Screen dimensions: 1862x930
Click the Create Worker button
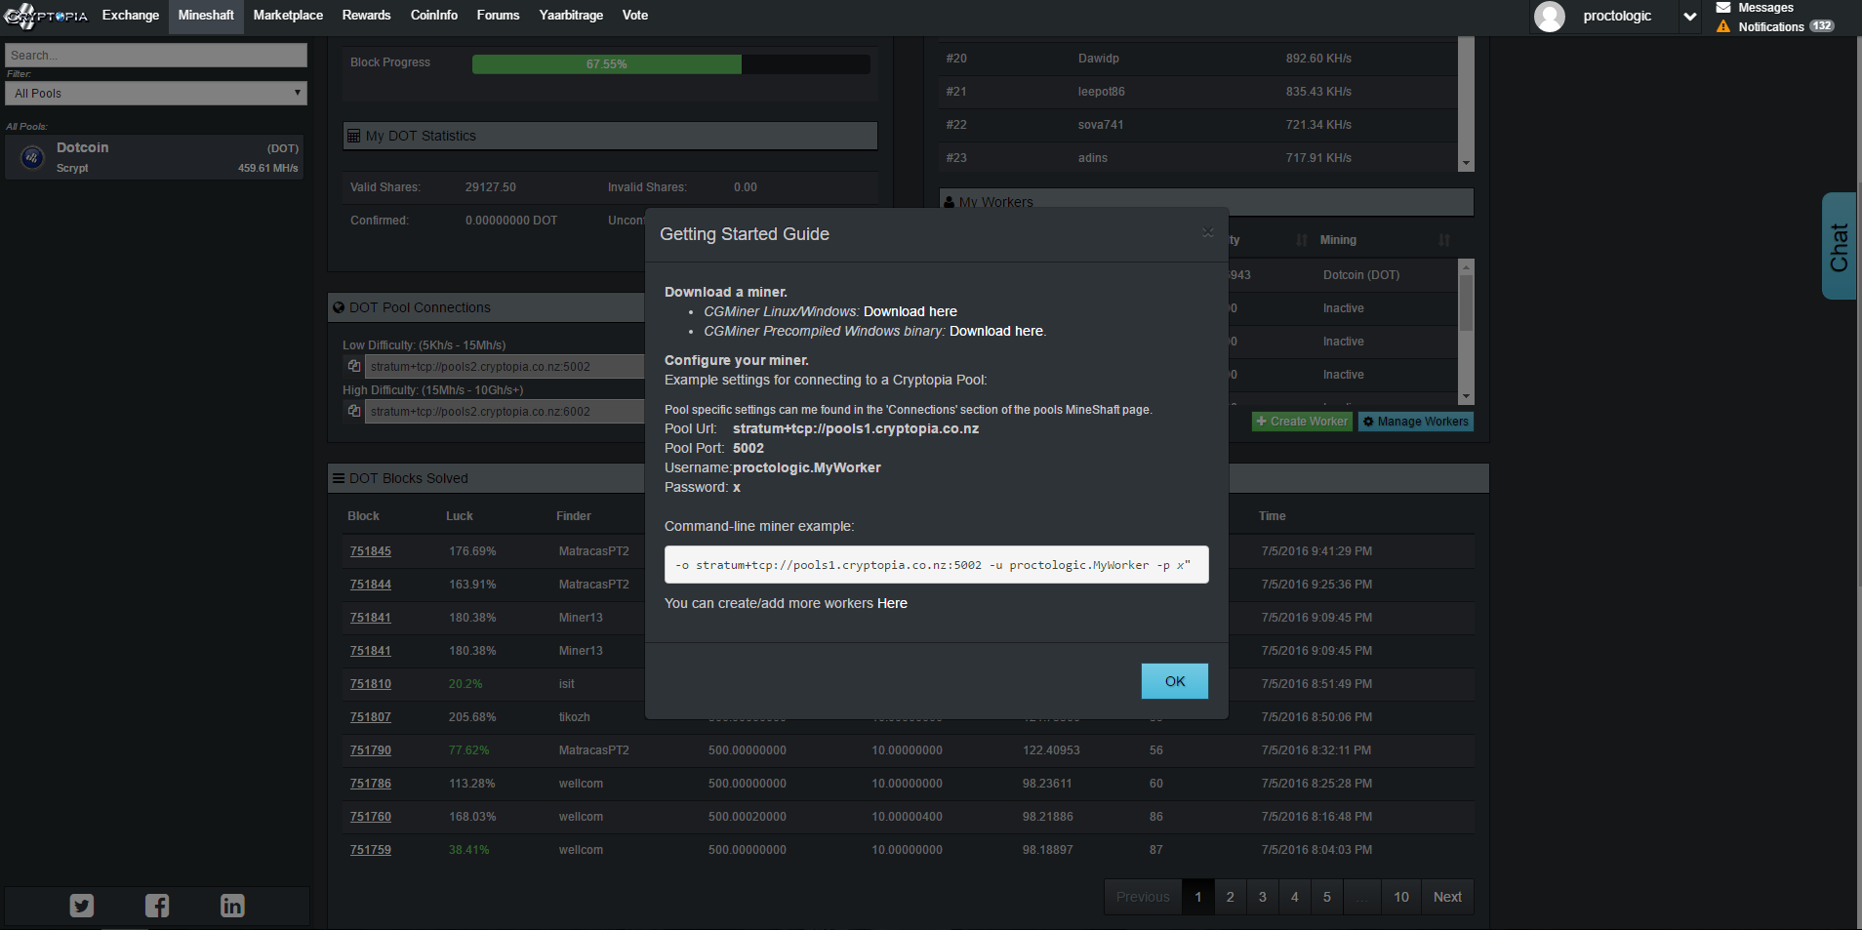coord(1302,422)
